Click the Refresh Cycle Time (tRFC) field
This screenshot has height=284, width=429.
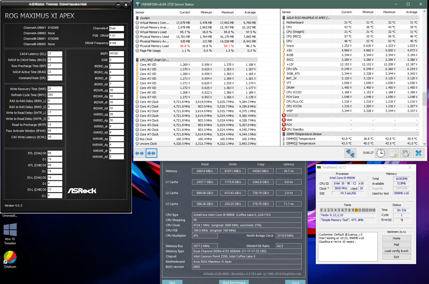(55, 95)
